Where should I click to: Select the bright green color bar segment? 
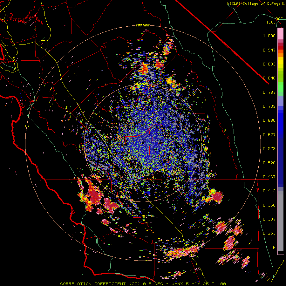pos(281,87)
